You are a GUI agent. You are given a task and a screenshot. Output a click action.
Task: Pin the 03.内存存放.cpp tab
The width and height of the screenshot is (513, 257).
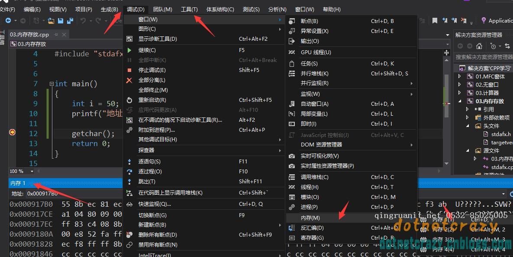point(56,34)
